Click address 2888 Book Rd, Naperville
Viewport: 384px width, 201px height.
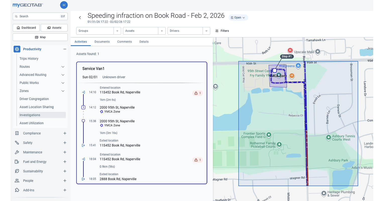click(x=118, y=179)
